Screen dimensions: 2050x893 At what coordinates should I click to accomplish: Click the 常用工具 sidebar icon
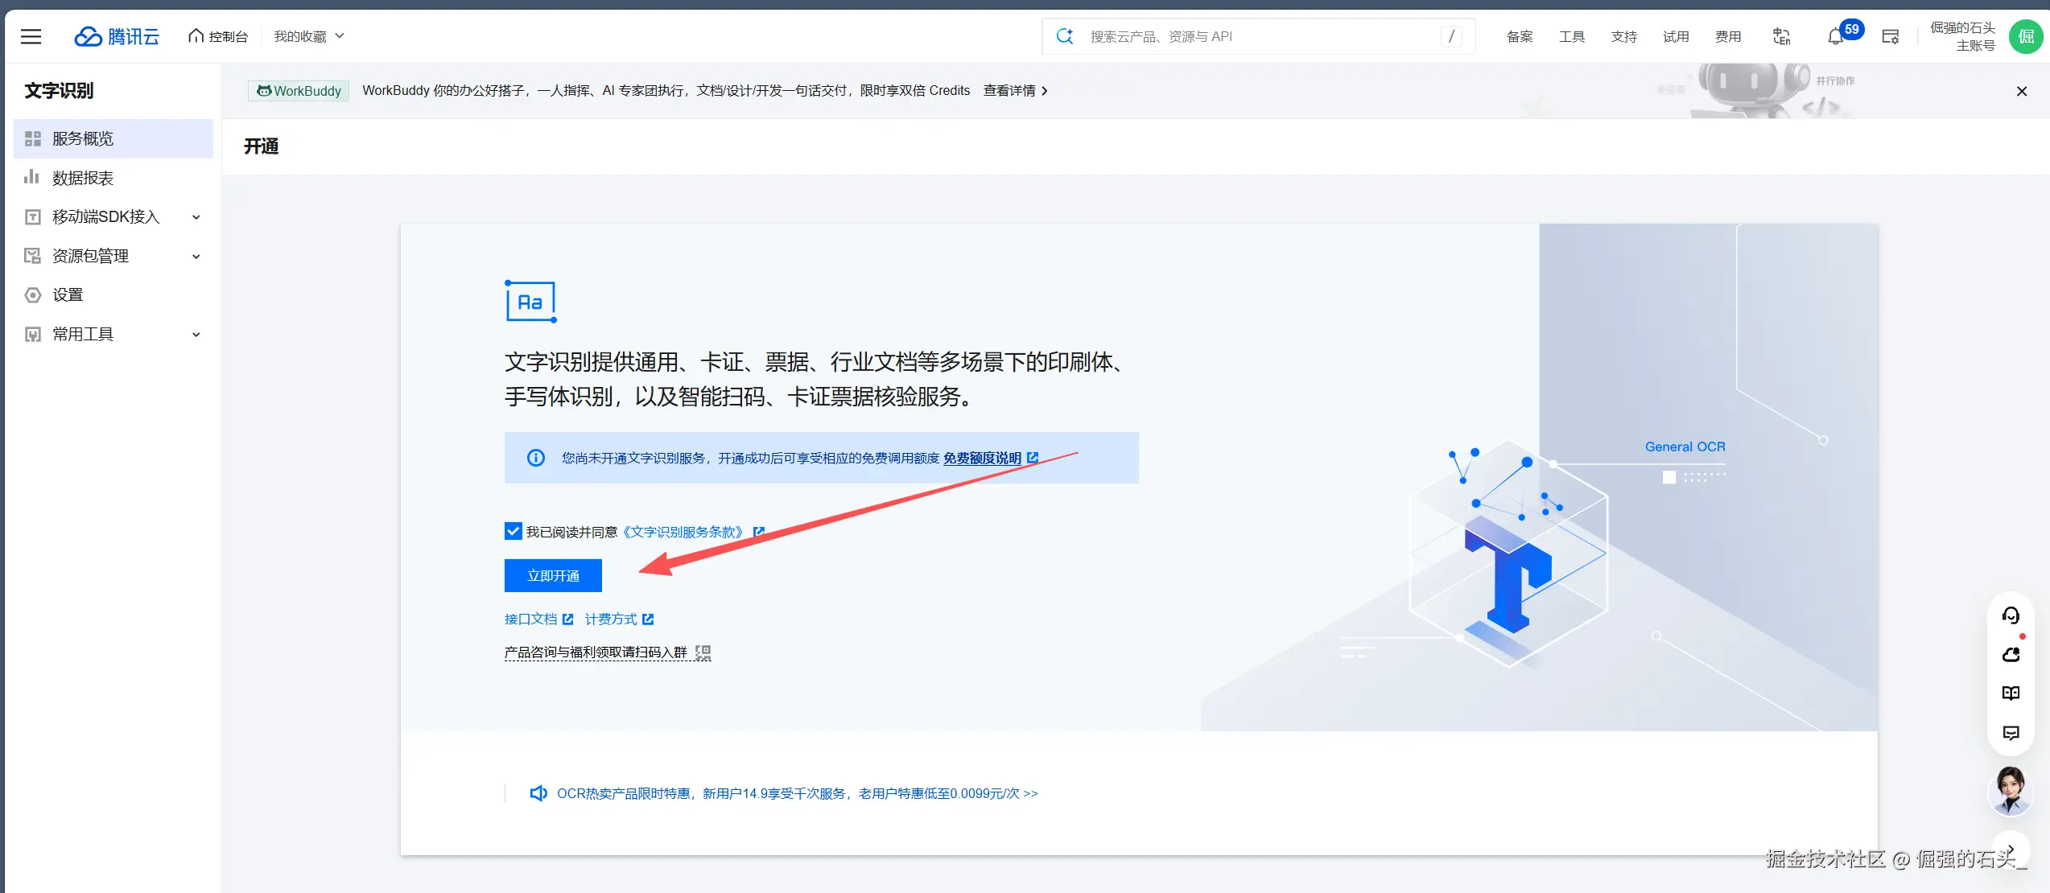click(x=32, y=334)
